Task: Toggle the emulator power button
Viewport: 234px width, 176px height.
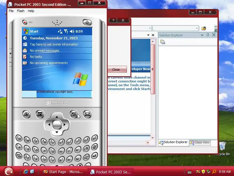Action: (x=87, y=22)
